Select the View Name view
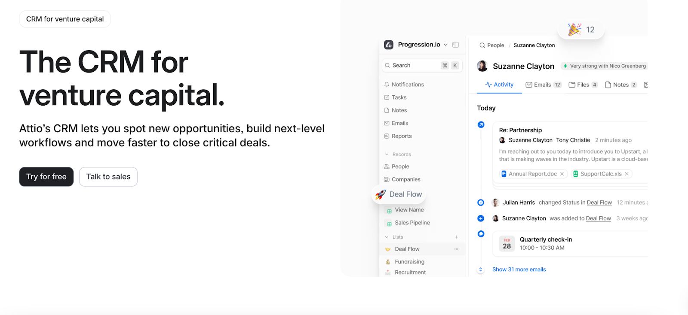 (x=409, y=210)
